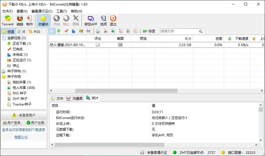Switch to the IE sidebar tab
The width and height of the screenshot is (265, 156).
click(x=22, y=31)
